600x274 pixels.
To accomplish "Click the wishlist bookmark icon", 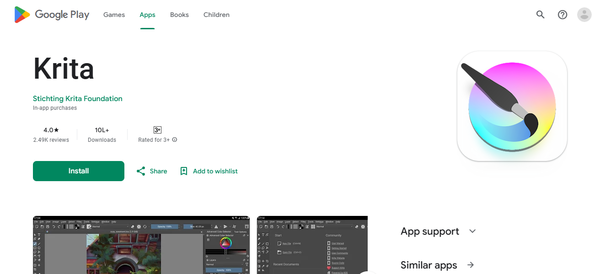I will point(184,171).
